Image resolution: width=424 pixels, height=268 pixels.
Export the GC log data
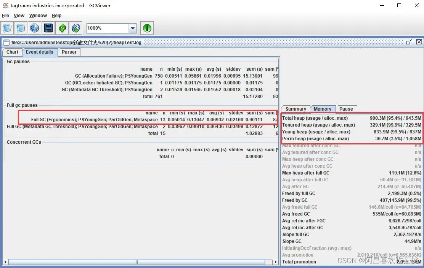point(48,28)
